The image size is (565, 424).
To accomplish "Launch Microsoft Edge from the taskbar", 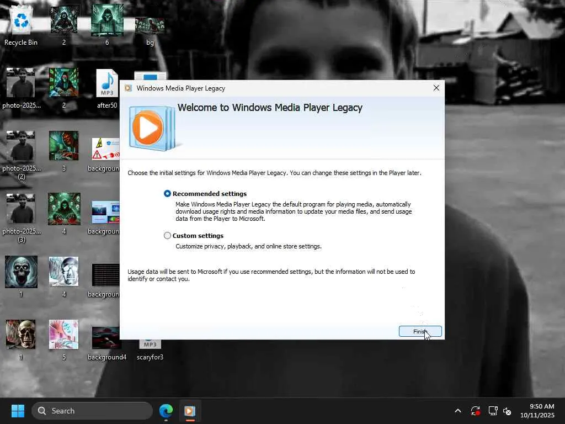I will click(166, 411).
